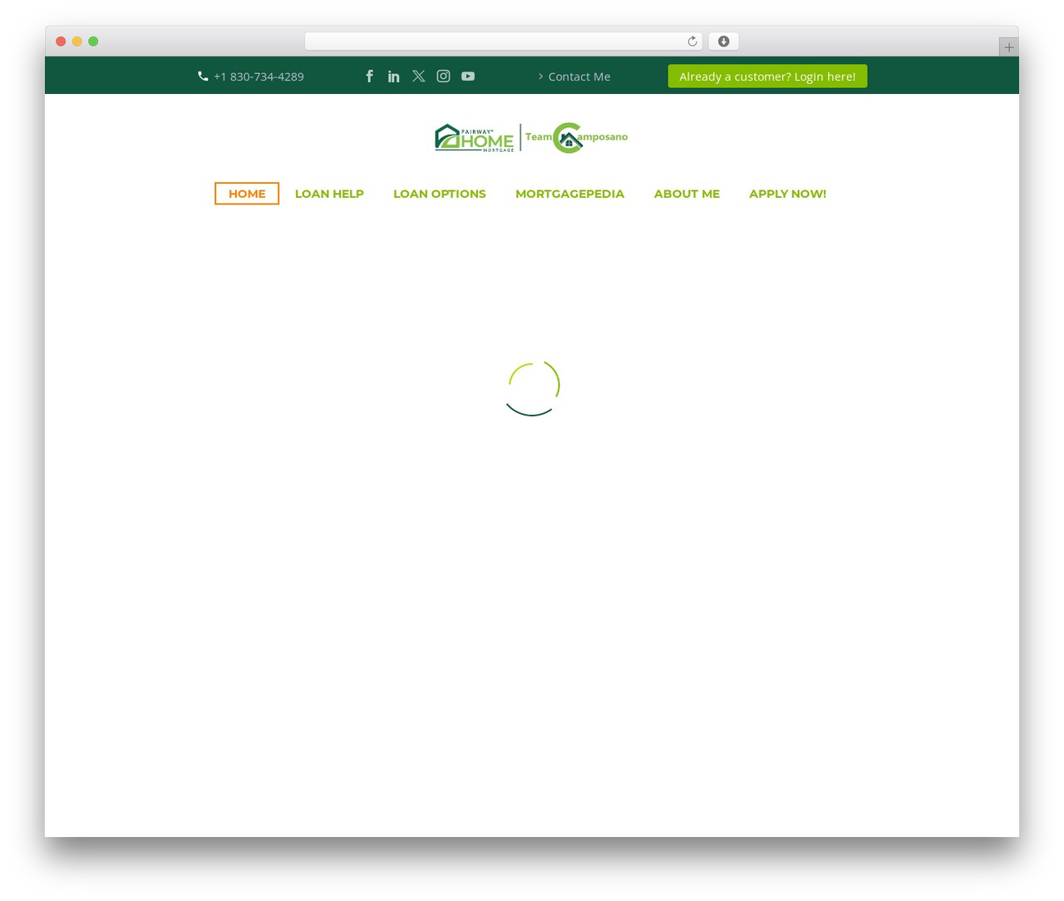
Task: Open the X (Twitter) social icon
Action: tap(419, 76)
